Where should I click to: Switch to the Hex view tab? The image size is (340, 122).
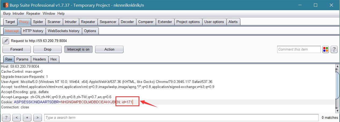pos(54,59)
